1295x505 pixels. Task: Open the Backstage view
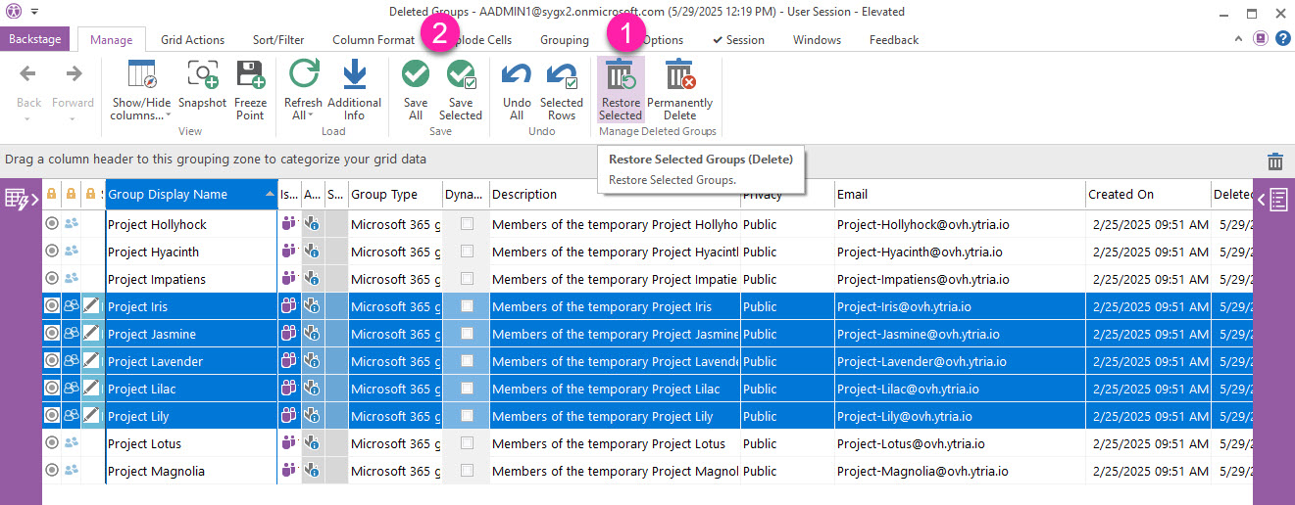point(34,40)
